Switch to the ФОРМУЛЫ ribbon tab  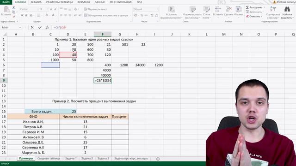(83, 2)
